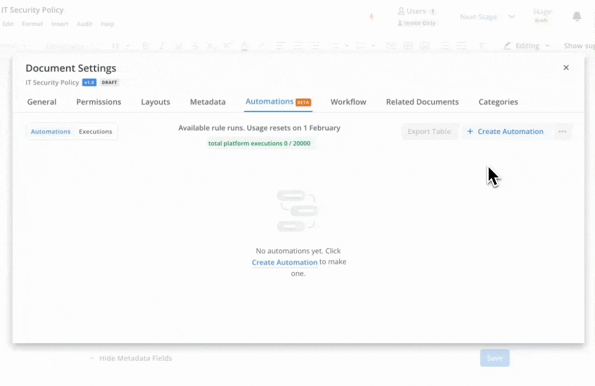Open the Format menu
Viewport: 595px width, 386px height.
[x=32, y=24]
